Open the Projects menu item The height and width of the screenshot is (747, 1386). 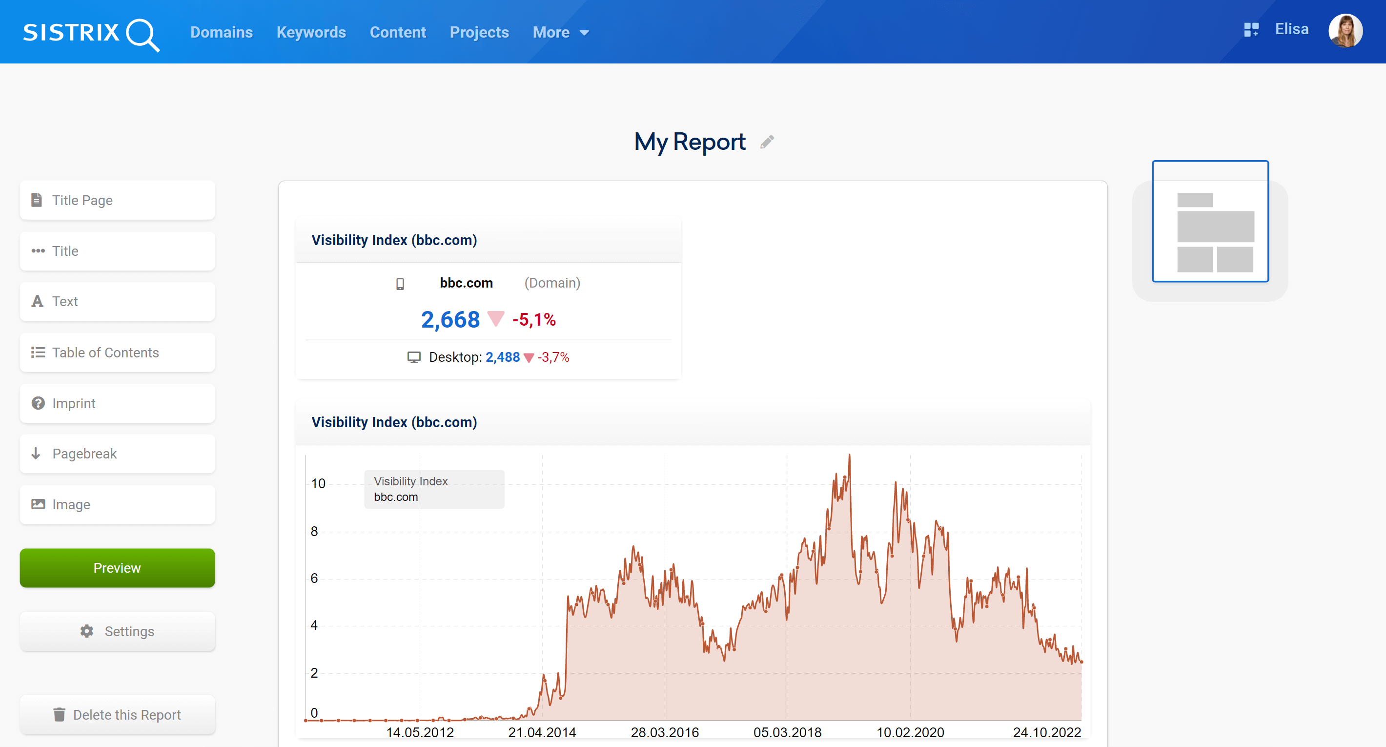pos(479,32)
